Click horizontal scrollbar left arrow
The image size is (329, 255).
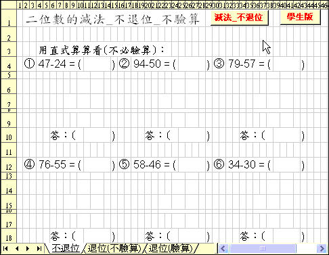223,249
